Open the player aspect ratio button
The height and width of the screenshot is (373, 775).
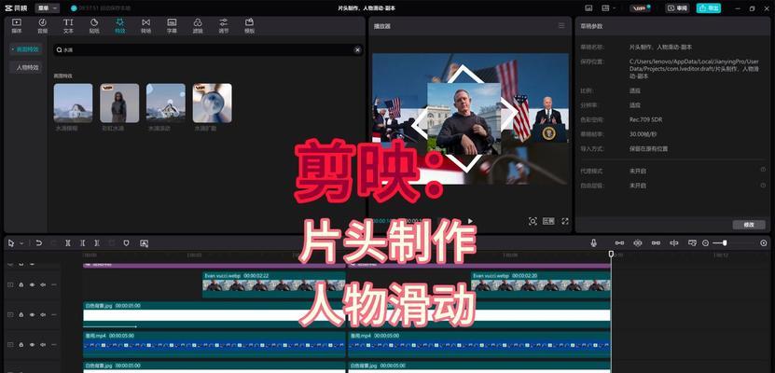pyautogui.click(x=548, y=221)
